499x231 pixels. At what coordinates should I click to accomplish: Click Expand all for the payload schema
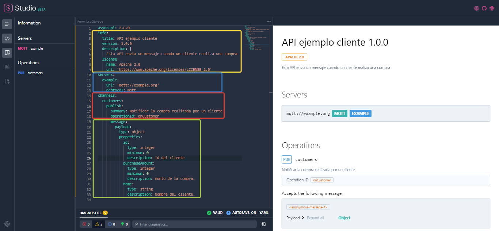coord(315,218)
